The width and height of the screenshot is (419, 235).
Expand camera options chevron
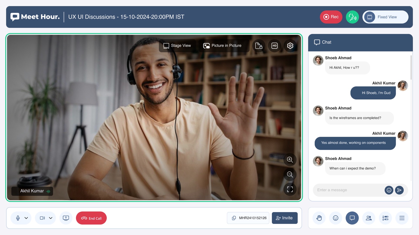coord(51,218)
